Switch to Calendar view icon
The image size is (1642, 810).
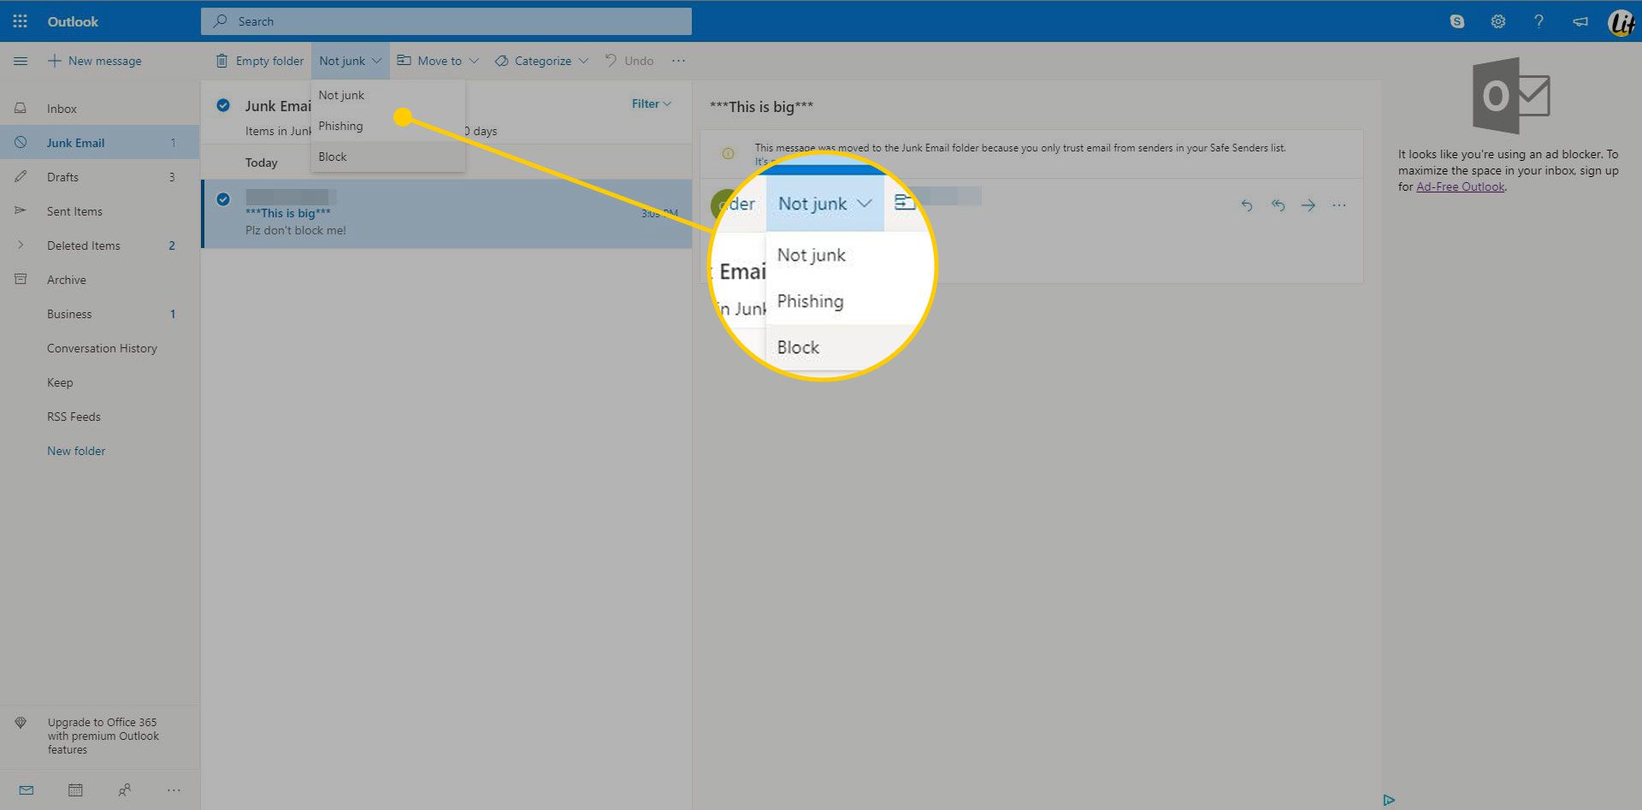(x=75, y=790)
